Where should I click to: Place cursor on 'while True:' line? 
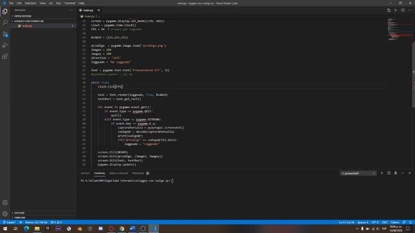tap(100, 82)
